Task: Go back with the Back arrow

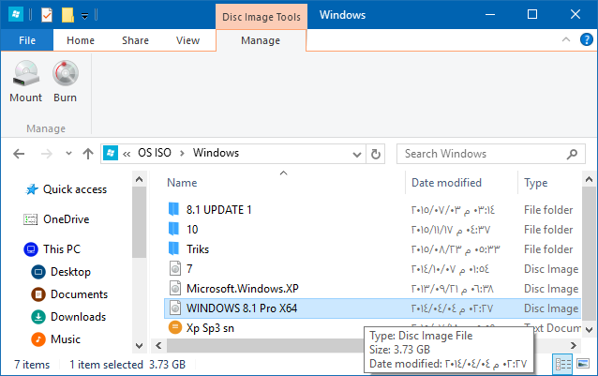Action: (19, 154)
